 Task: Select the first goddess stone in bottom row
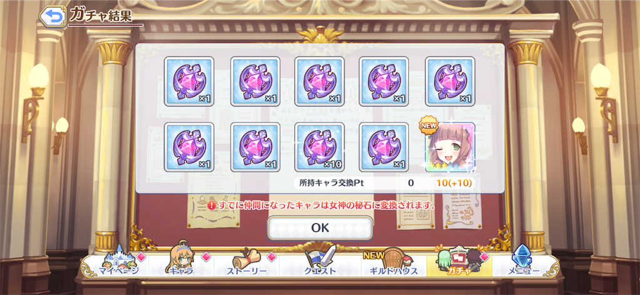[189, 147]
